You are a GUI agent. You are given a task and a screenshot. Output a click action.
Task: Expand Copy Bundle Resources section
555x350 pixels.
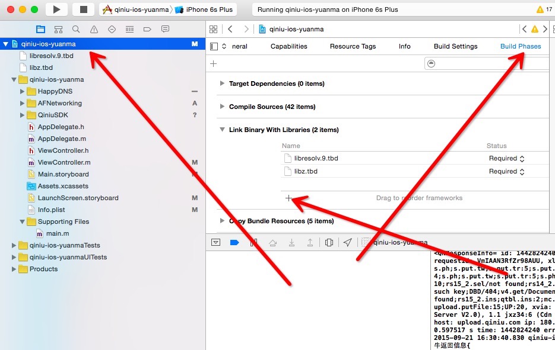pyautogui.click(x=222, y=221)
